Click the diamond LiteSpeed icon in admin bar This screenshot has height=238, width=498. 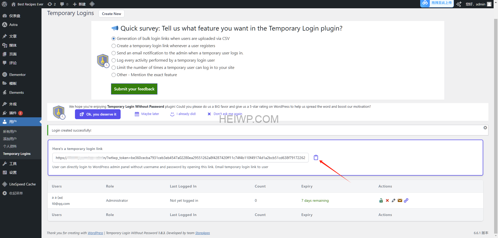[92, 4]
